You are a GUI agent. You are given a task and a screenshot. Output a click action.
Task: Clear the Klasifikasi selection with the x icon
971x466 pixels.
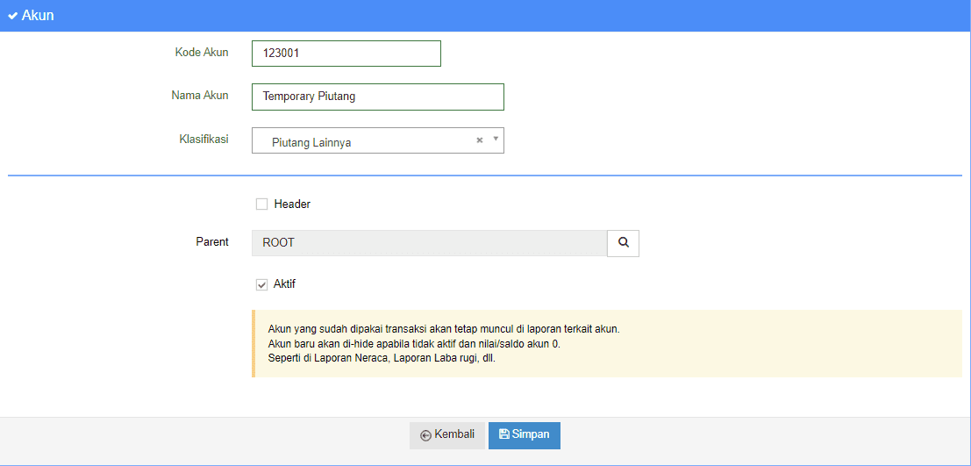pos(479,140)
